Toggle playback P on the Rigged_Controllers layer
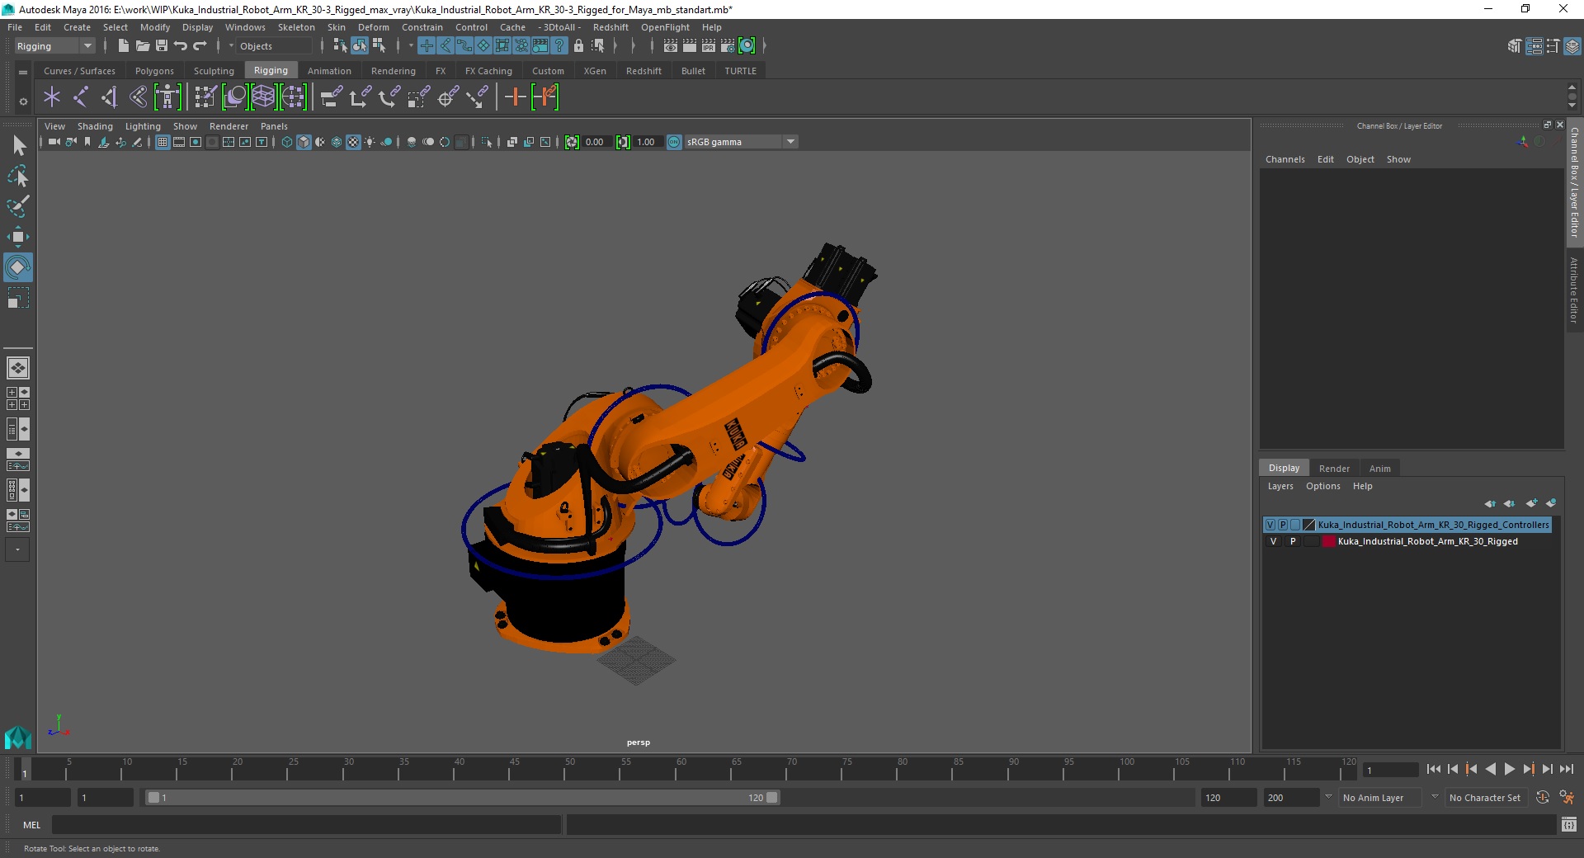This screenshot has width=1584, height=858. click(x=1283, y=525)
